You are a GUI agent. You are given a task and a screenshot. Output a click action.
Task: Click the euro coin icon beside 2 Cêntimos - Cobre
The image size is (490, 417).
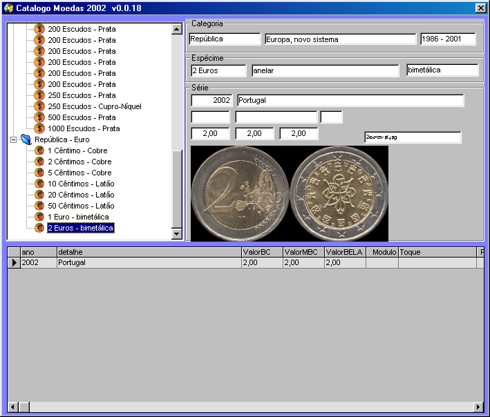39,162
